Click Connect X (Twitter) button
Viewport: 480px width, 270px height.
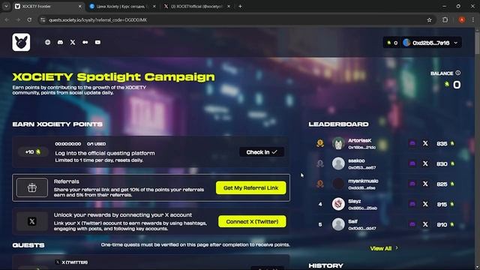point(252,221)
